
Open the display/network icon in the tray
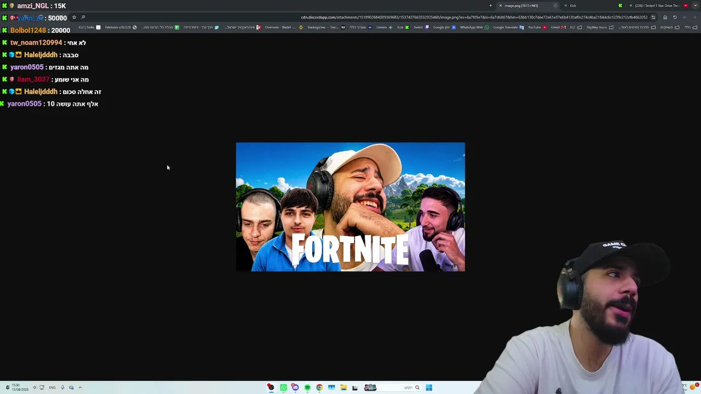(42, 387)
